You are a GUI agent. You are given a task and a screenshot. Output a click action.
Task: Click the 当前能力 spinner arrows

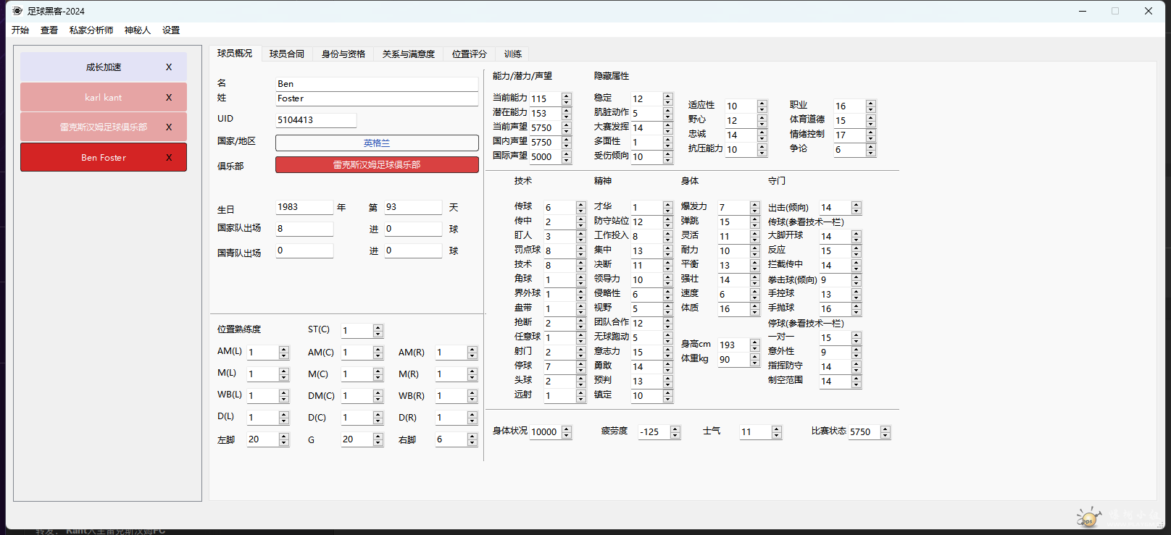pos(567,98)
